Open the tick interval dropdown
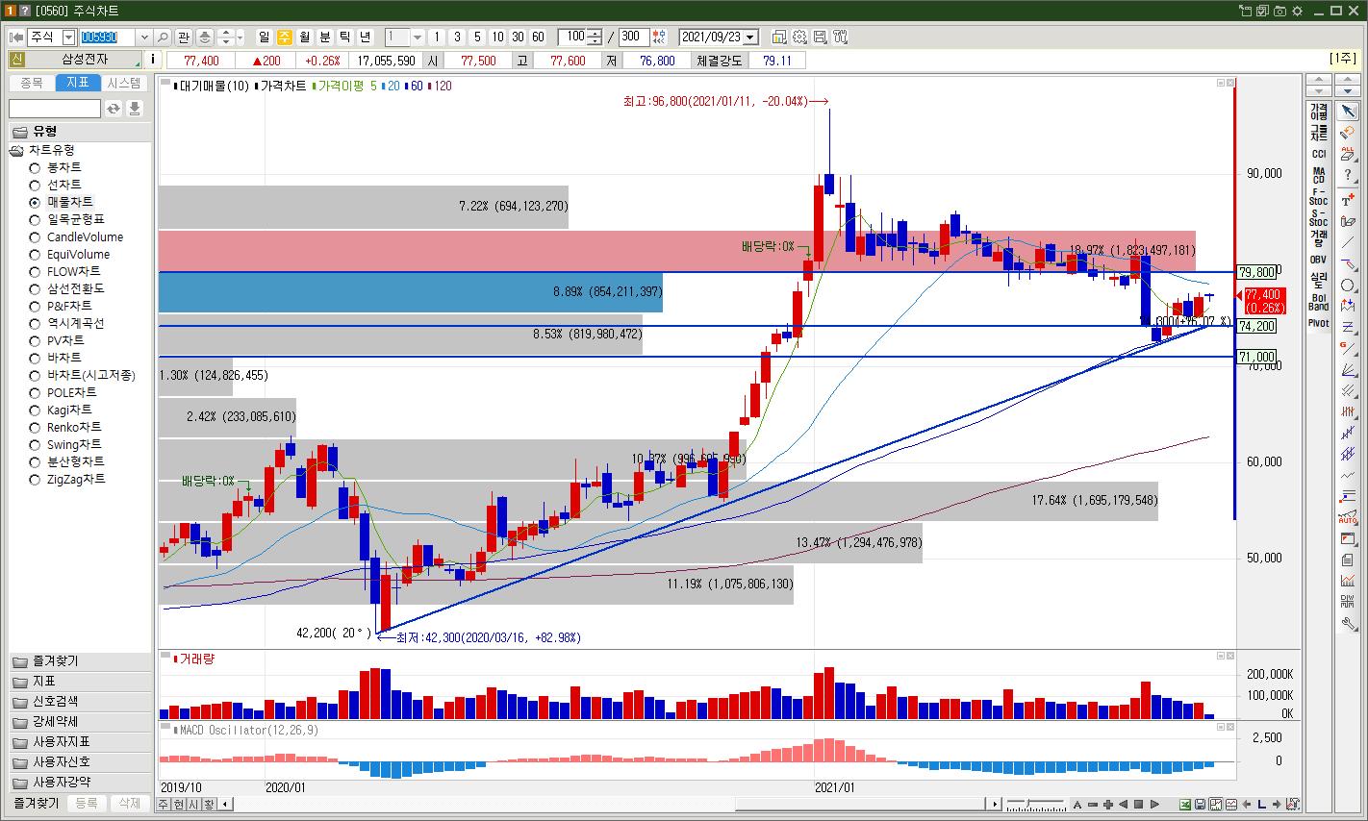The height and width of the screenshot is (821, 1368). click(x=418, y=37)
